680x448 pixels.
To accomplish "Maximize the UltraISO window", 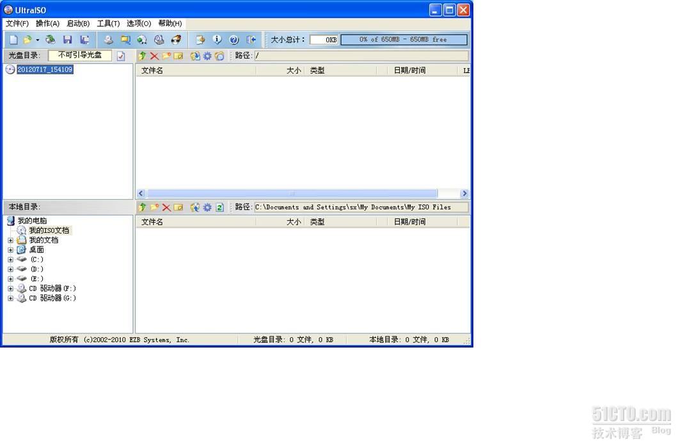I will click(x=449, y=10).
